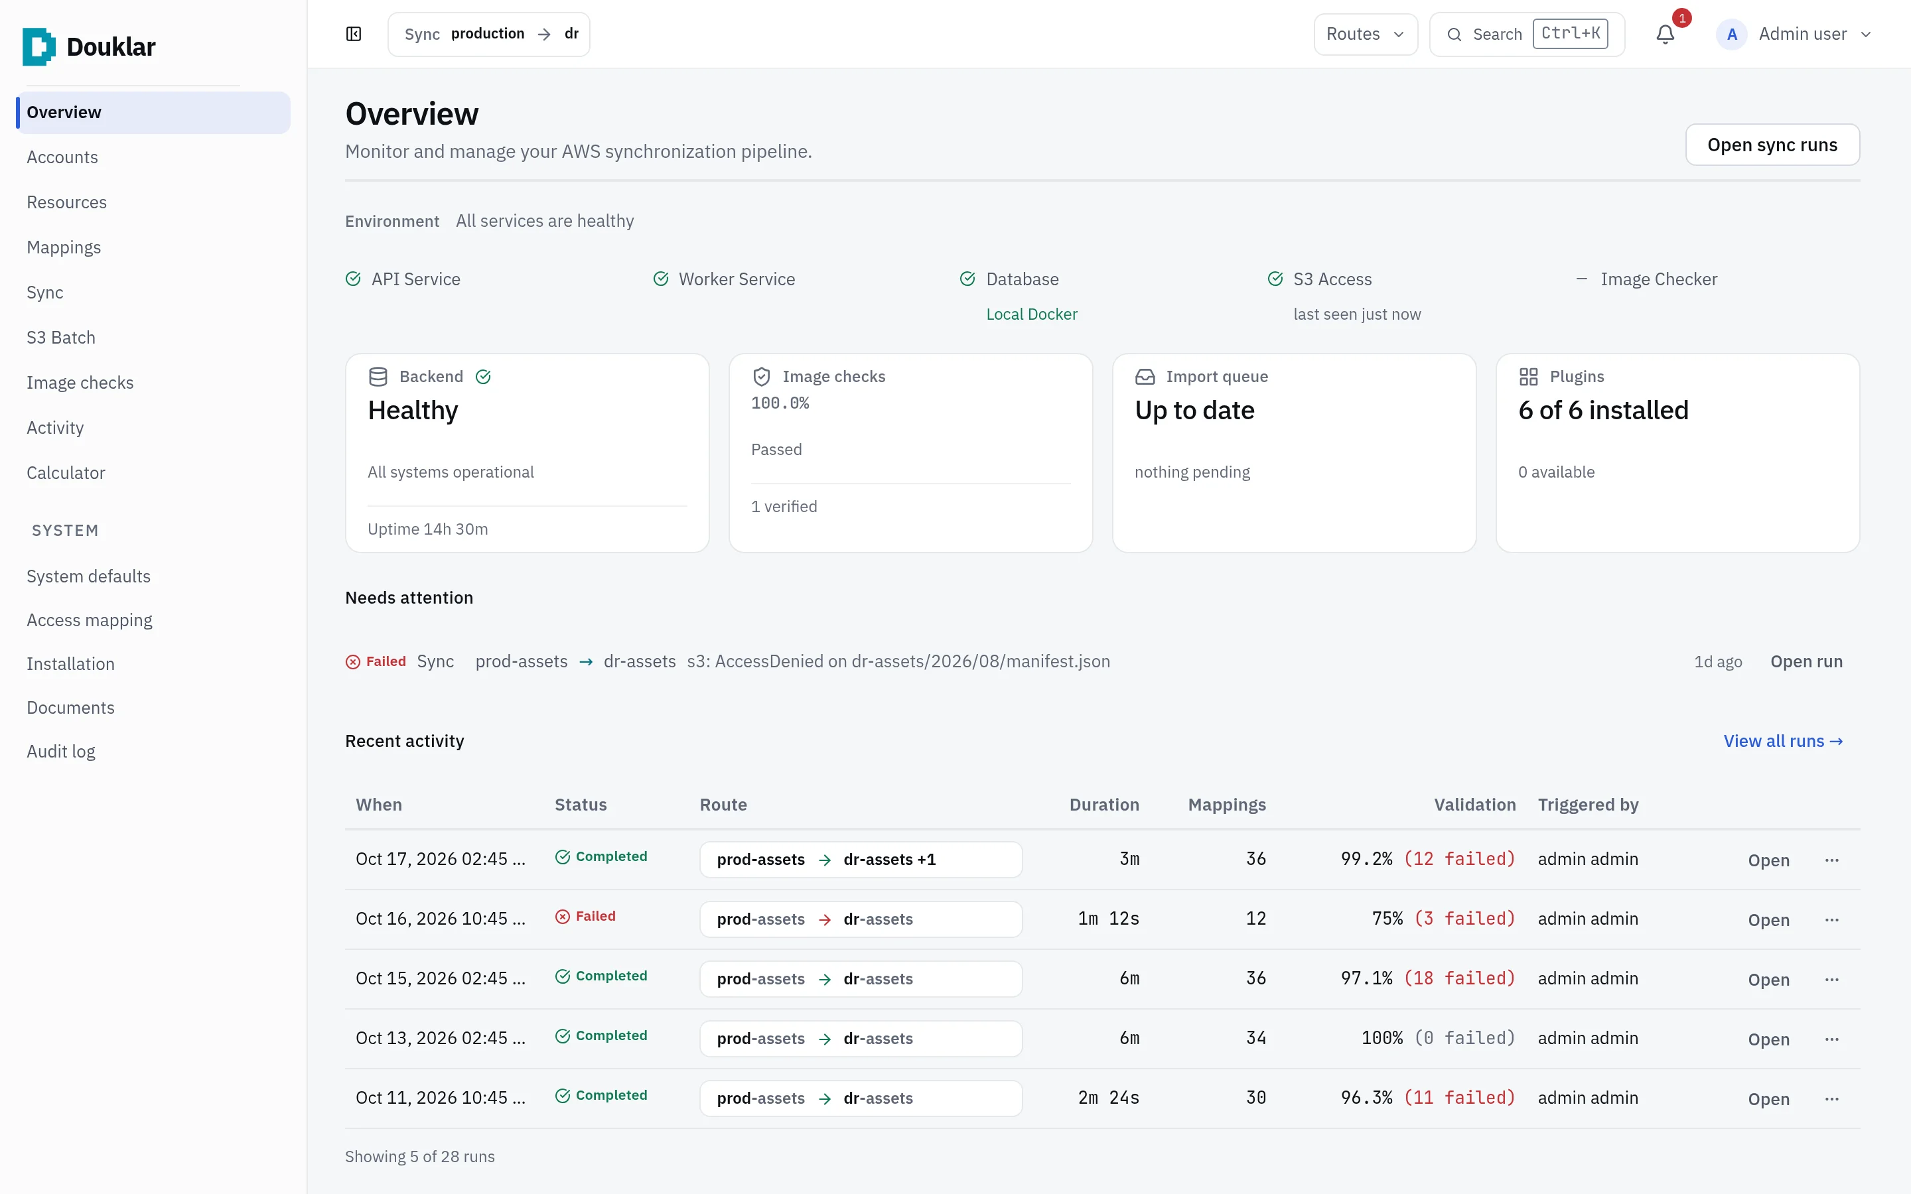Viewport: 1911px width, 1194px height.
Task: Click the Douklar logo icon
Action: [x=38, y=46]
